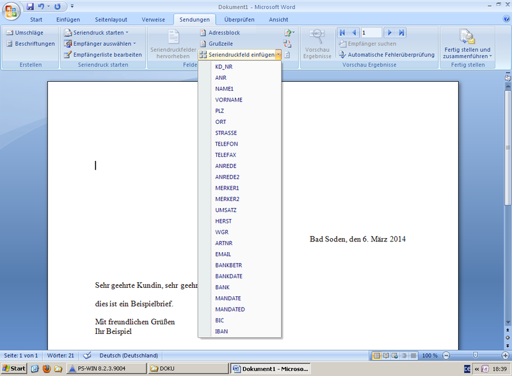Go to last record in preview
This screenshot has height=376, width=512.
pyautogui.click(x=401, y=33)
